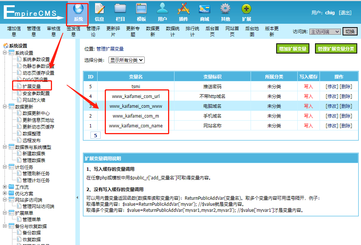
Task: Open the 审核信息 menu item
Action: point(54,32)
